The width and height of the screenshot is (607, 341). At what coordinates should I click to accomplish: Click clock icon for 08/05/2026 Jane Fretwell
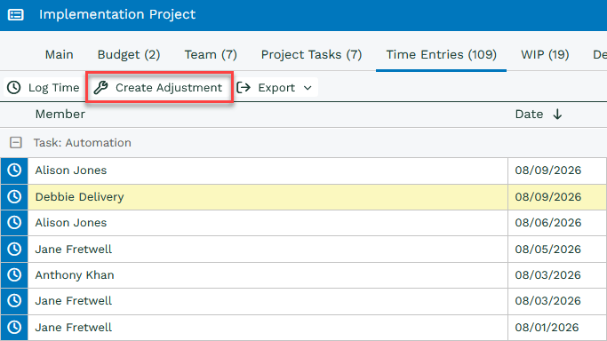pyautogui.click(x=14, y=249)
